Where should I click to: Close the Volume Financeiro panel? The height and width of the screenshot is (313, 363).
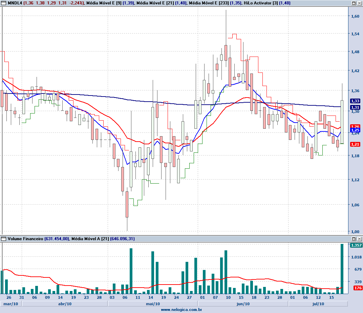[360, 239]
